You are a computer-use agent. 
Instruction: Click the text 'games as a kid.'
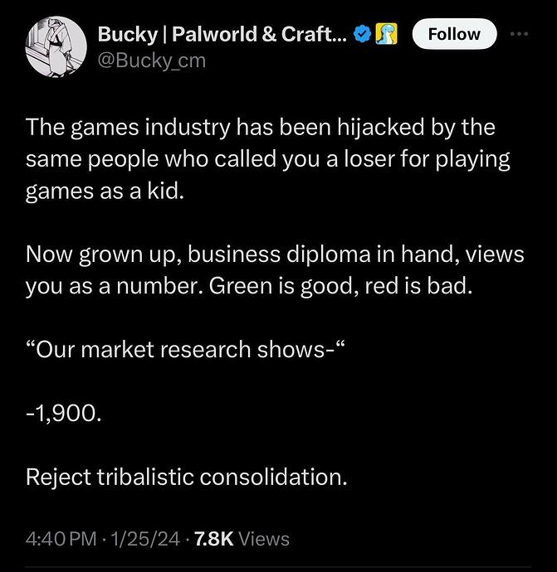coord(105,191)
